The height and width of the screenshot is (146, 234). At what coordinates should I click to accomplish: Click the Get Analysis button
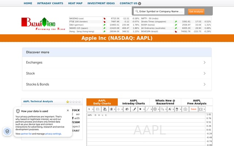[196, 11]
